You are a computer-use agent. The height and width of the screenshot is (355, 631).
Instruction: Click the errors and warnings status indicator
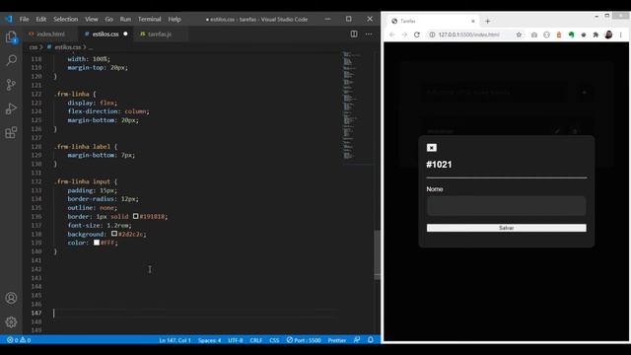click(x=19, y=340)
